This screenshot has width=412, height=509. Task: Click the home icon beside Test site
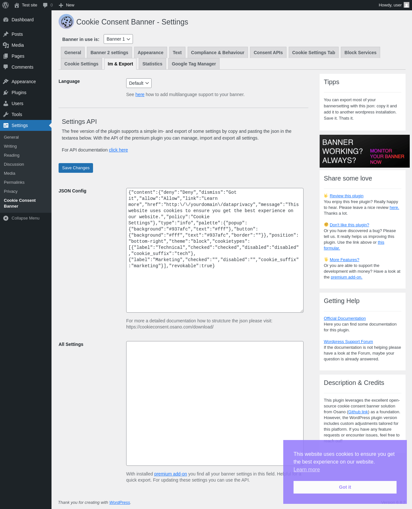coord(17,5)
